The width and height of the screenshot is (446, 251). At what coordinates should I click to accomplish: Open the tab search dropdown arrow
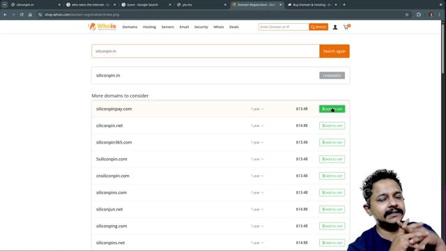tap(5, 5)
